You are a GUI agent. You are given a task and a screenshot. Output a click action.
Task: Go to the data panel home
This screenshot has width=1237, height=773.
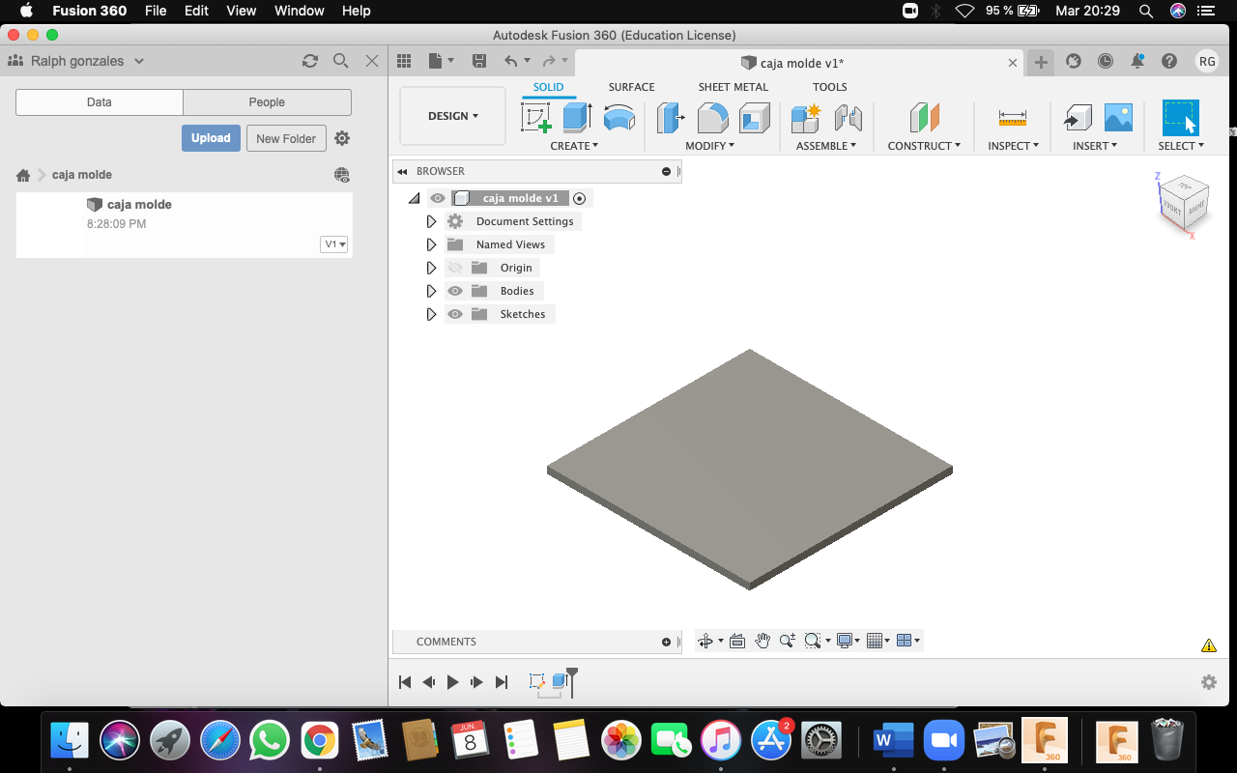(x=23, y=175)
